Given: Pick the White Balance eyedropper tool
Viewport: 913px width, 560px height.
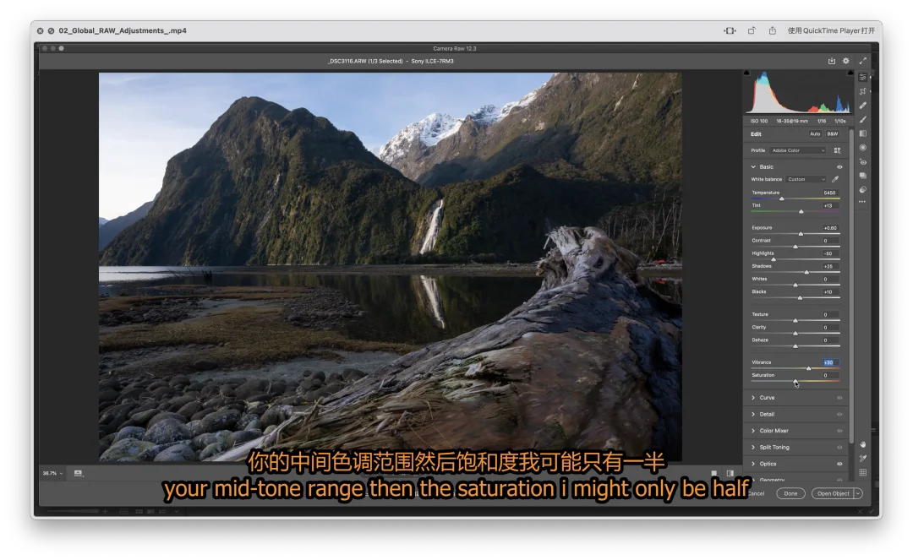Looking at the screenshot, I should (x=835, y=179).
